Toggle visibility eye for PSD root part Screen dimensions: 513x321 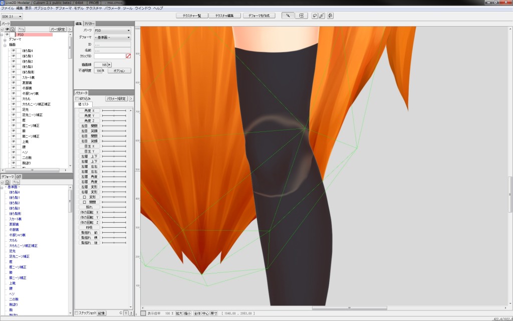pyautogui.click(x=7, y=35)
